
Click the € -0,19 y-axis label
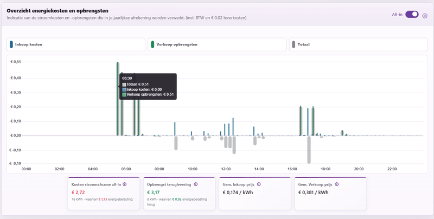click(x=15, y=163)
